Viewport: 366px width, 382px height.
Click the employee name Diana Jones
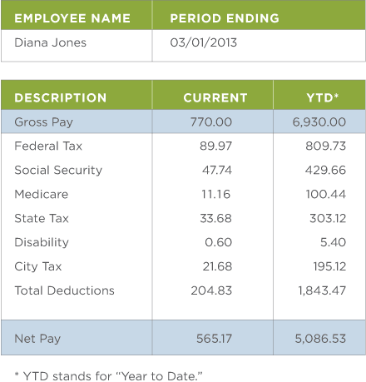(50, 42)
